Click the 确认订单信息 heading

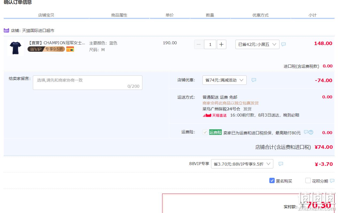pos(18,2)
